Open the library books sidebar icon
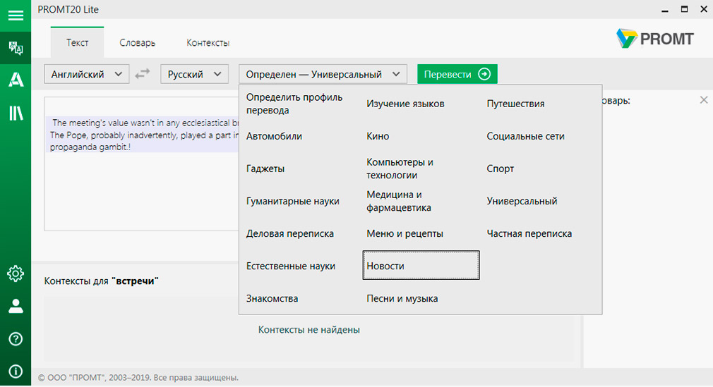Screen dimensions: 713x387 pos(16,113)
